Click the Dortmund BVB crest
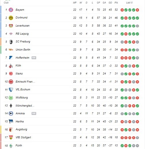Screen dimensions: 145x149 click(x=11, y=18)
